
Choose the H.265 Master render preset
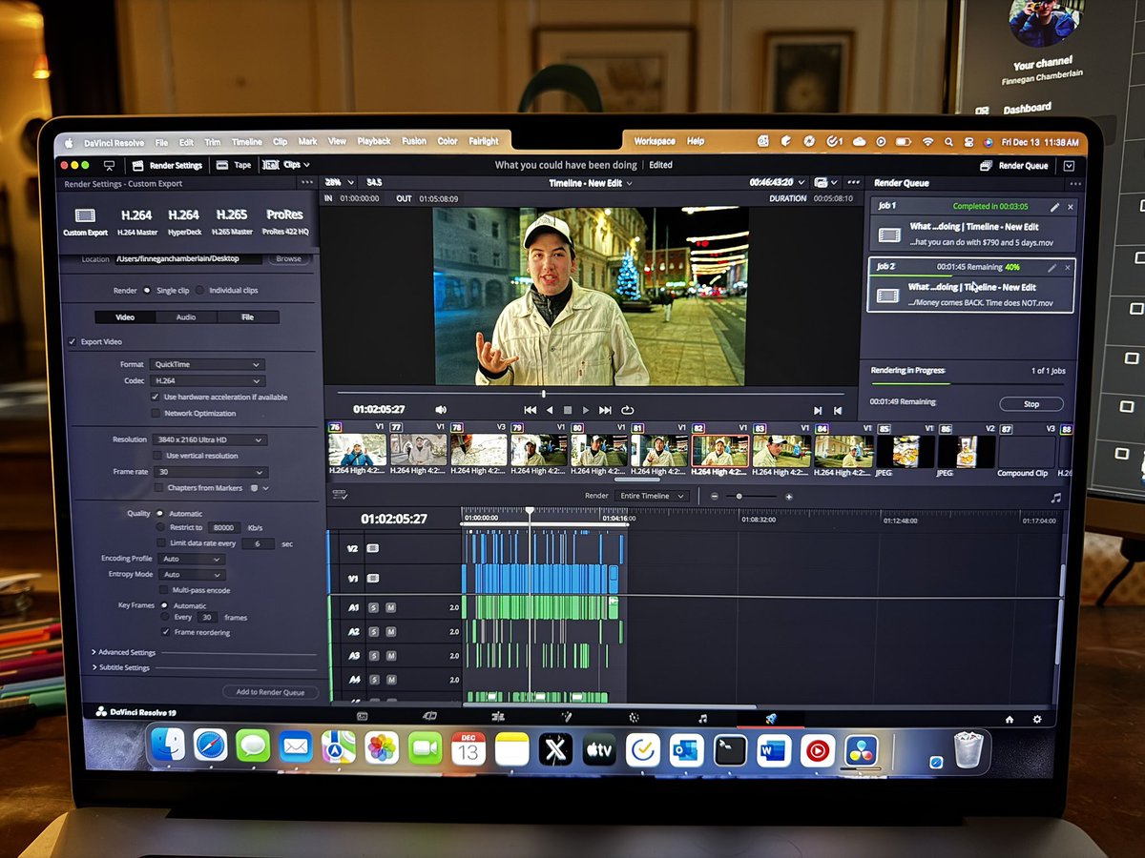pos(232,221)
